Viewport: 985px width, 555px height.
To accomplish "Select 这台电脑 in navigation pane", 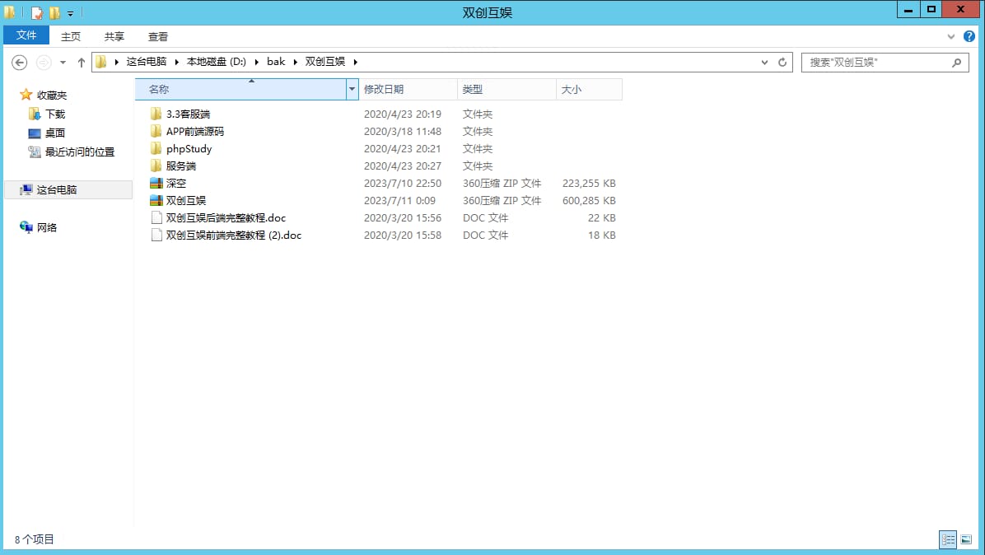I will coord(56,189).
